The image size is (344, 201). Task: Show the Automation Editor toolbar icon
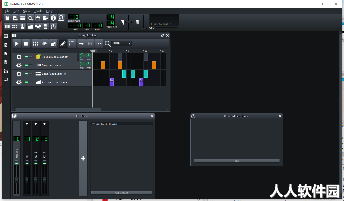(30, 26)
